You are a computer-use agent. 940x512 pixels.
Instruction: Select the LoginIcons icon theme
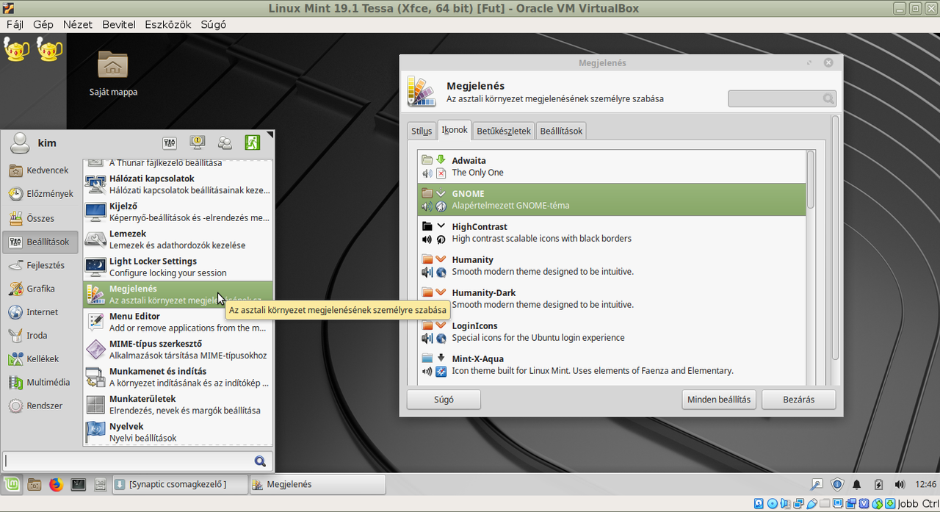(611, 331)
